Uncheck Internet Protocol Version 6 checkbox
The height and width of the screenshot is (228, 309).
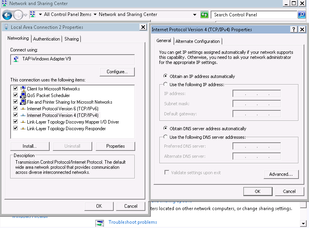tap(15, 108)
